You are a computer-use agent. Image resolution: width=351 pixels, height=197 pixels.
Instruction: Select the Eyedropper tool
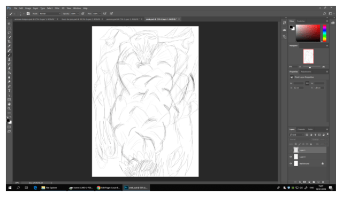(9, 46)
